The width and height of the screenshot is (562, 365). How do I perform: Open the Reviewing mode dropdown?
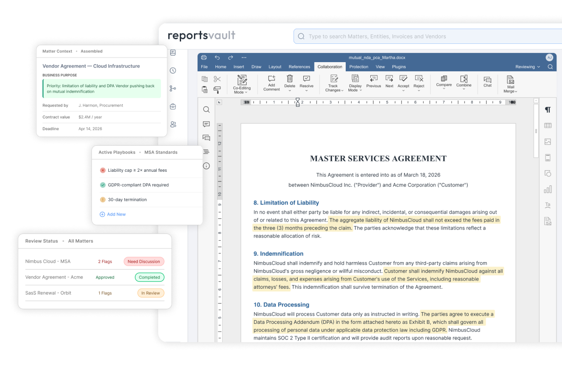528,67
